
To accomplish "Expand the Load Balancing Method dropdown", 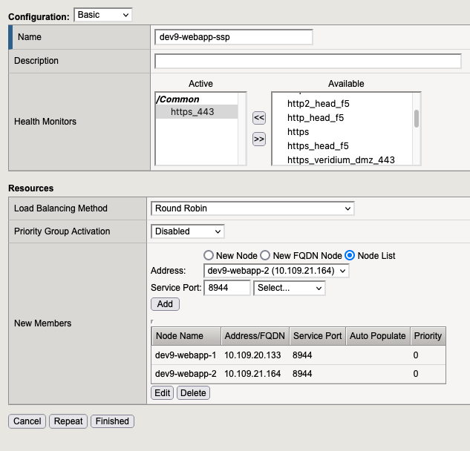I will 252,208.
